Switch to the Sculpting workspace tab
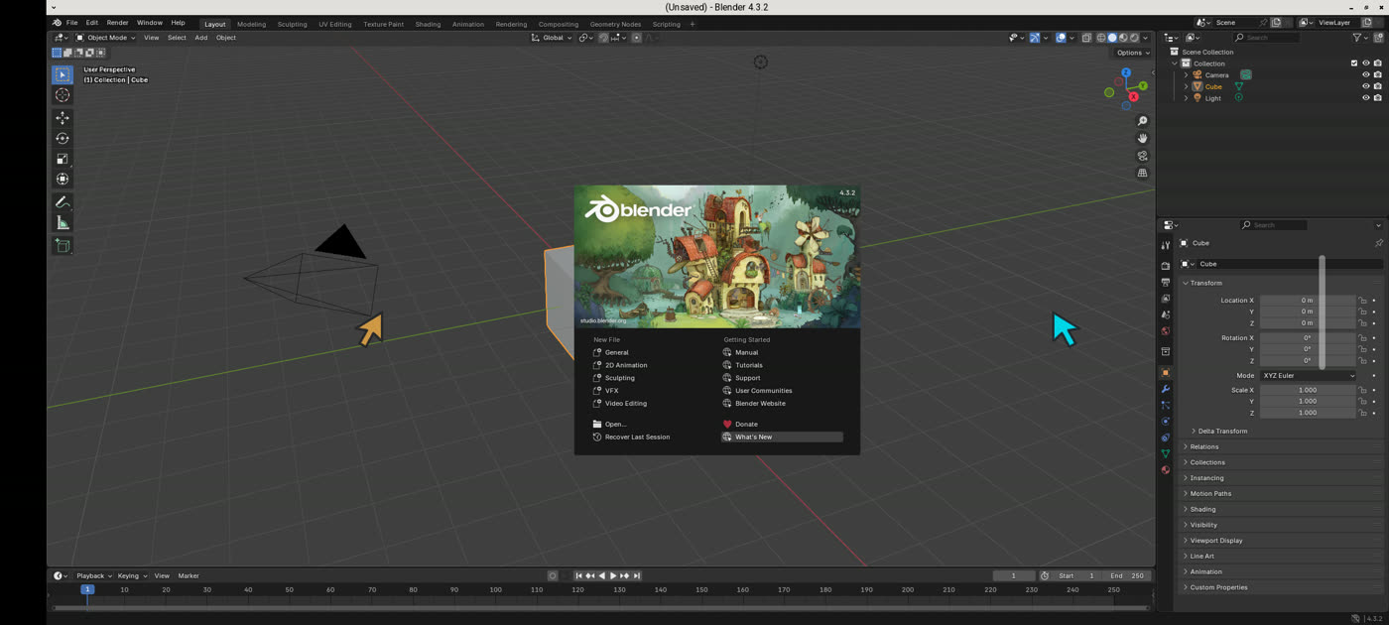1389x625 pixels. coord(292,24)
